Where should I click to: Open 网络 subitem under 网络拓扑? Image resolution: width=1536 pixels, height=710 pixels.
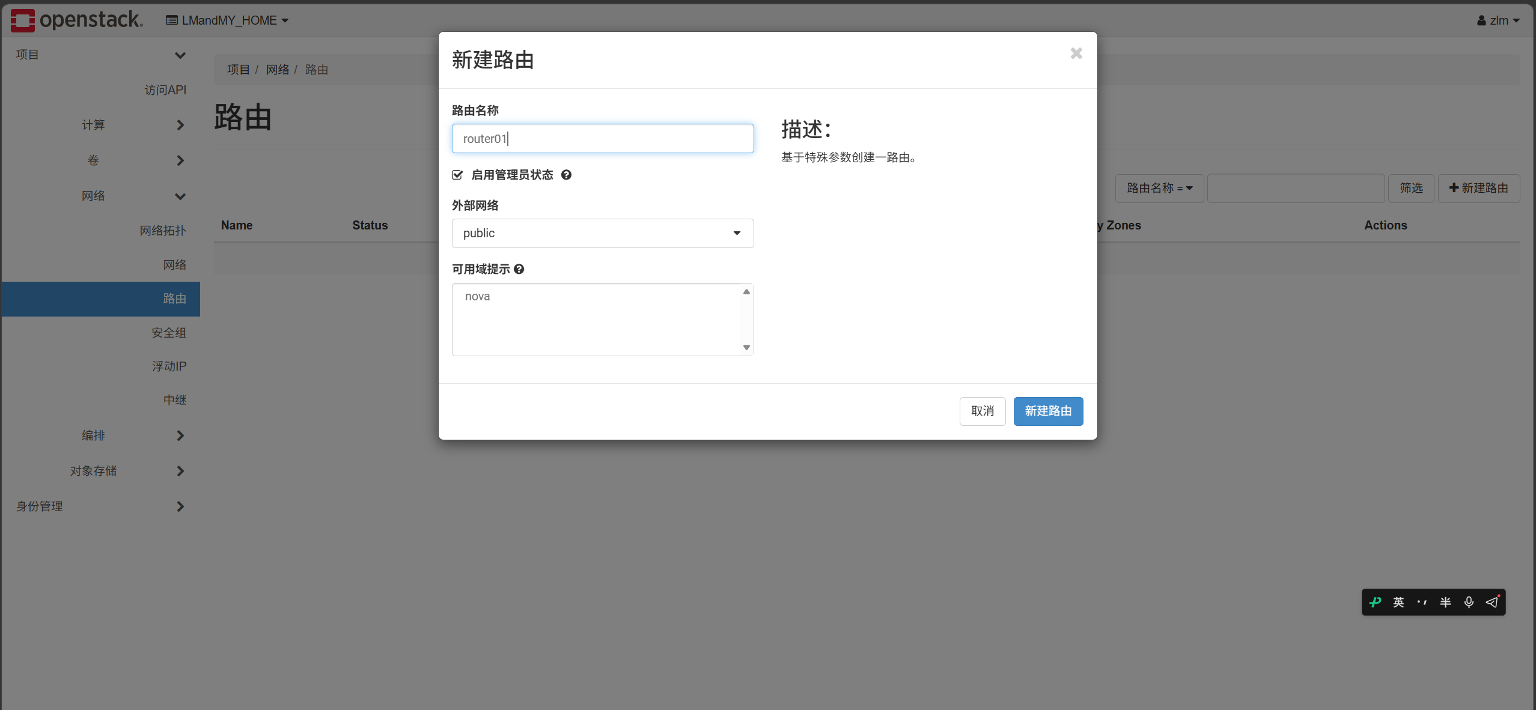click(175, 265)
